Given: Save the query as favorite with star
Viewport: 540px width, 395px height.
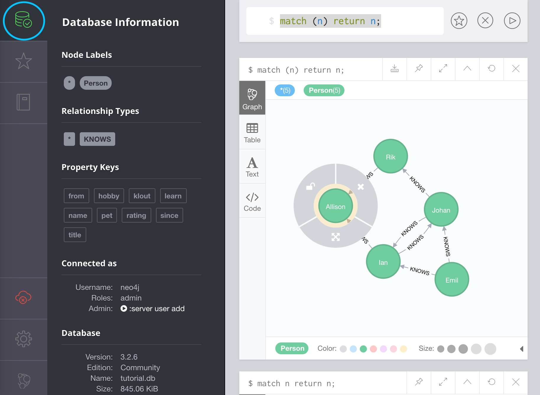Looking at the screenshot, I should click(459, 21).
